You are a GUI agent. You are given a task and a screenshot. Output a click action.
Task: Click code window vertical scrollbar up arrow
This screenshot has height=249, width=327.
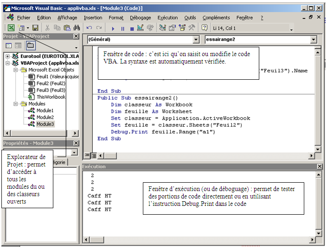pyautogui.click(x=318, y=52)
